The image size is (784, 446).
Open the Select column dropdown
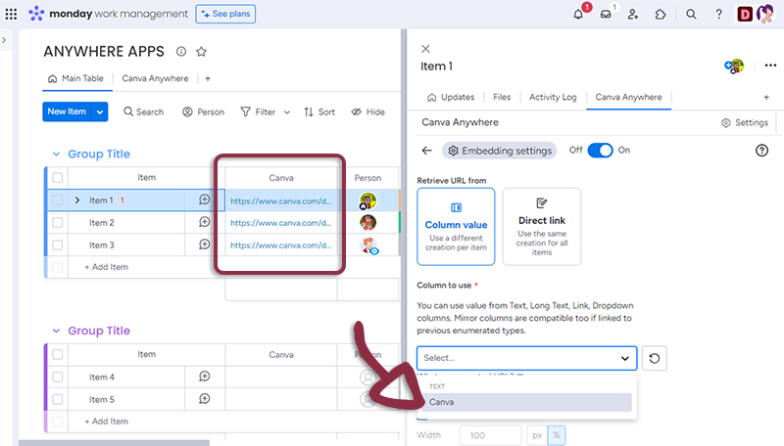[x=526, y=358]
